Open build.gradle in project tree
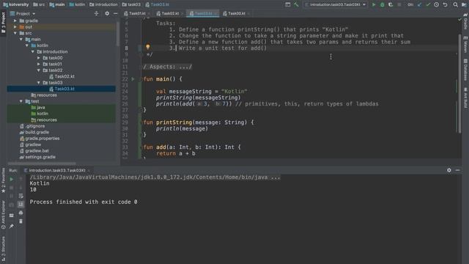The height and width of the screenshot is (264, 469). (34, 132)
